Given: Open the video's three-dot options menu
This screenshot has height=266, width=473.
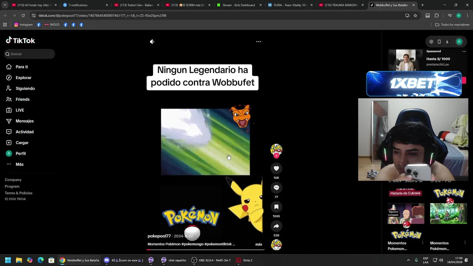Looking at the screenshot, I should point(259,42).
